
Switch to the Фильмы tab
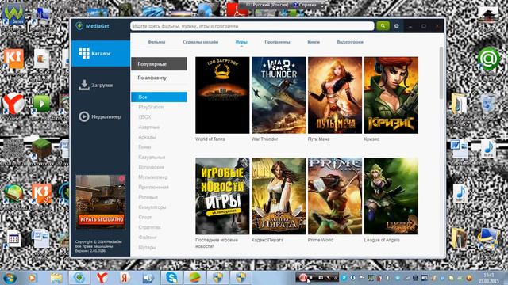(x=156, y=42)
